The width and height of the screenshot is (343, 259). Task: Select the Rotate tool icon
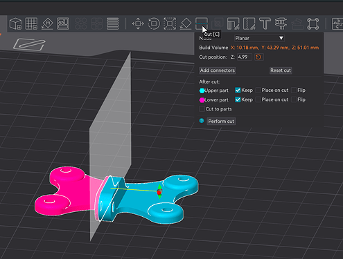pos(154,23)
